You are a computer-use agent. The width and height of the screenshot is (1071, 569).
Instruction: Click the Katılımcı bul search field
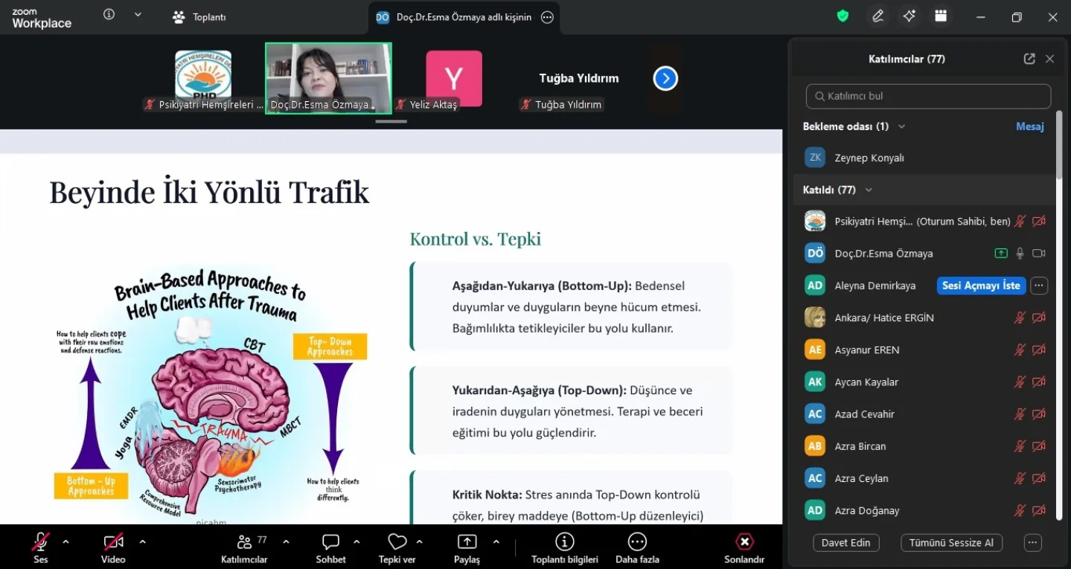[928, 96]
